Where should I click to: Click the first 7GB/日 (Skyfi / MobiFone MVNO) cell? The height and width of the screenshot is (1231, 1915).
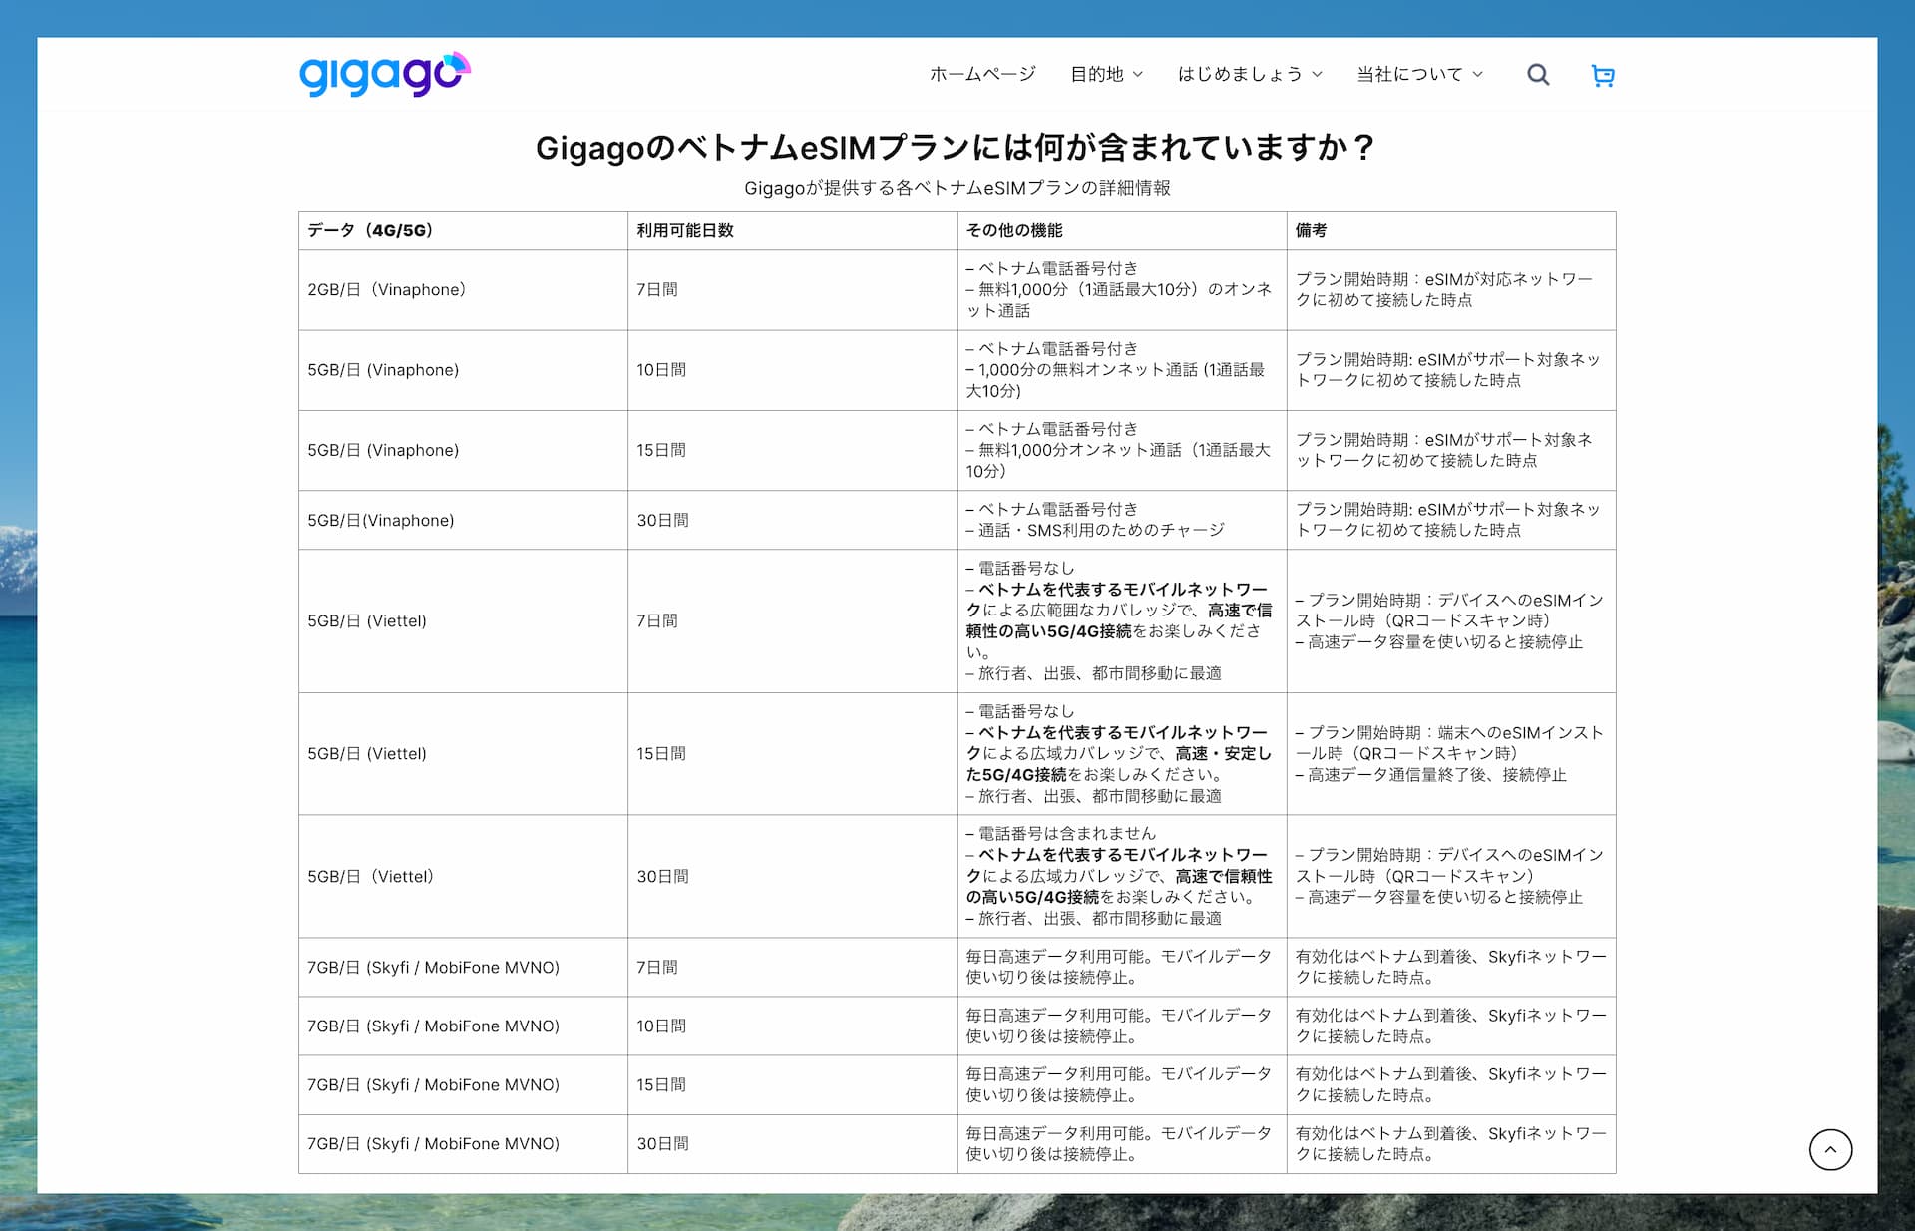click(433, 967)
